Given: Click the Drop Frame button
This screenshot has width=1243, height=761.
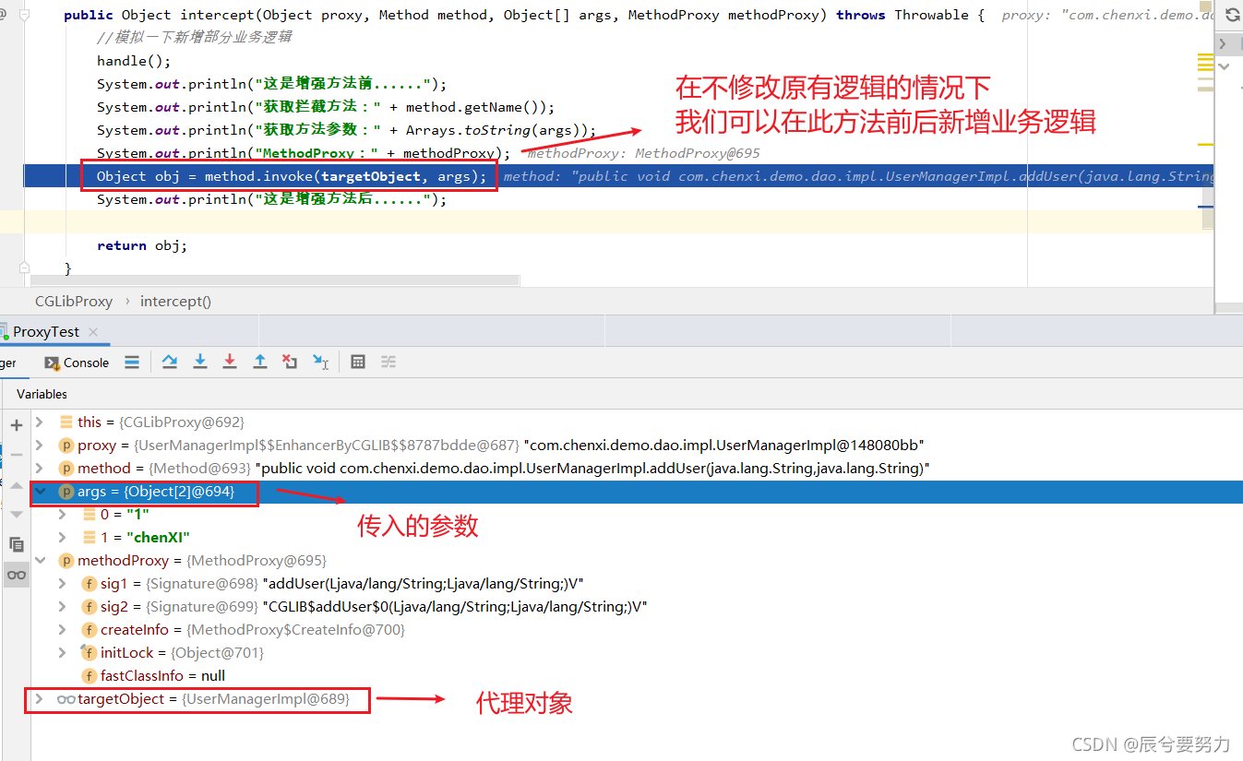Looking at the screenshot, I should [290, 363].
